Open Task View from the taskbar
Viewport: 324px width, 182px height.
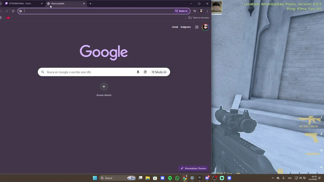pyautogui.click(x=140, y=178)
